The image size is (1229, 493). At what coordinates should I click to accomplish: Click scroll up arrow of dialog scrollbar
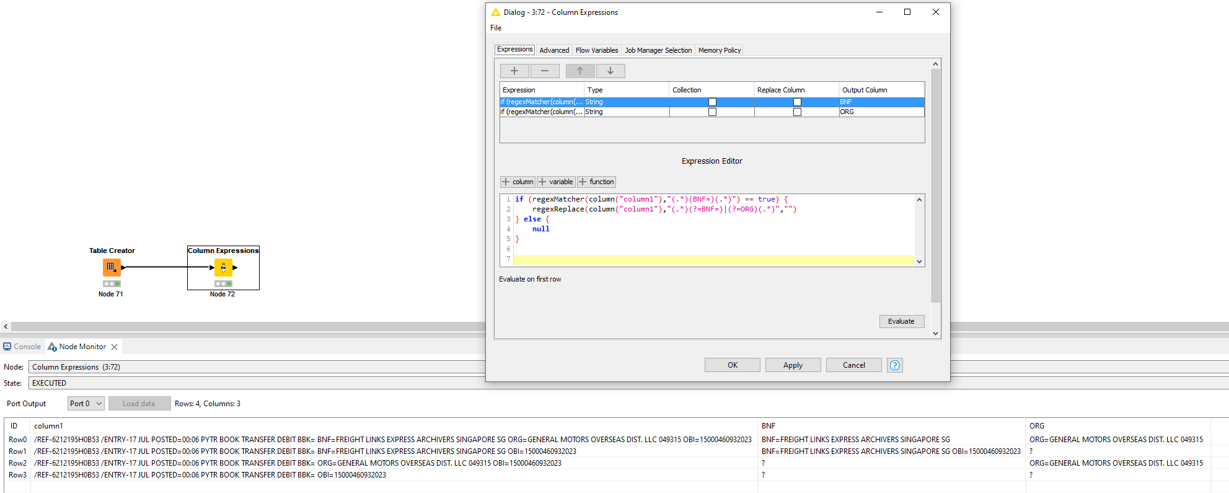936,64
